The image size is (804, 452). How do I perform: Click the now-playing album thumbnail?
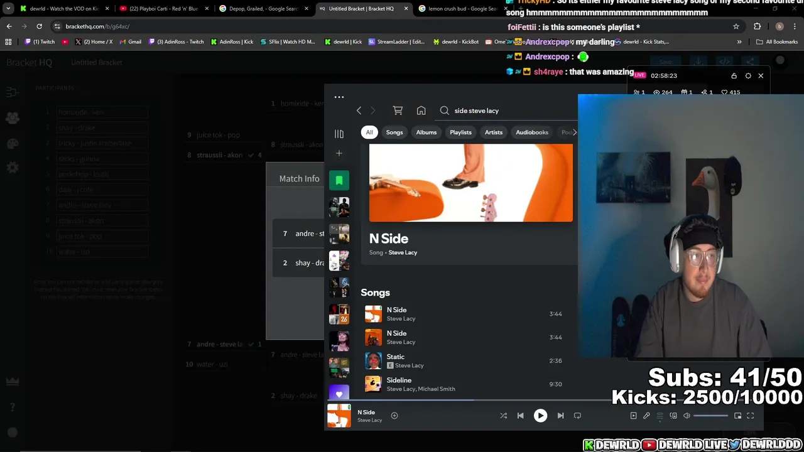(339, 416)
